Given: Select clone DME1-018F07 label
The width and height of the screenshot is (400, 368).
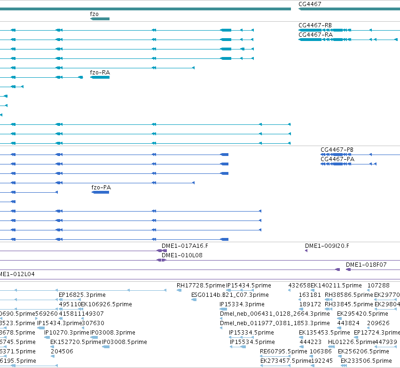Looking at the screenshot, I should 366,265.
